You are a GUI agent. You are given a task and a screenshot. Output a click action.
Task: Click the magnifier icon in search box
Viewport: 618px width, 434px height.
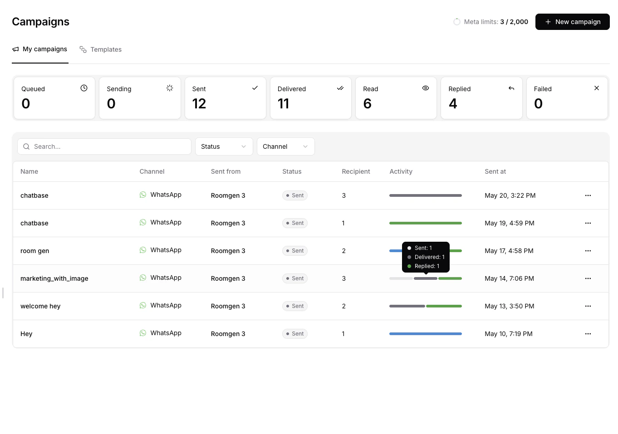(x=26, y=146)
